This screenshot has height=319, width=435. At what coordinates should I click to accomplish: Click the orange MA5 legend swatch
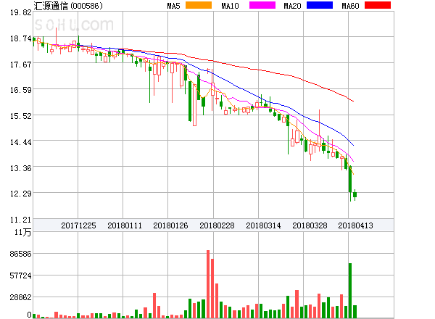pos(199,5)
